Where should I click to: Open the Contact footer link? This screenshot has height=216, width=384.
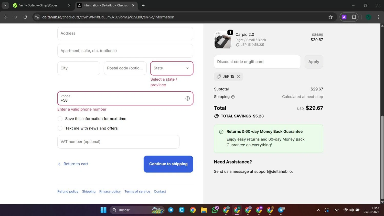pyautogui.click(x=160, y=191)
